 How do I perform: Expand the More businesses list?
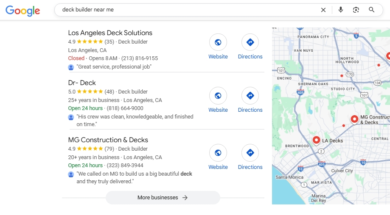[163, 198]
